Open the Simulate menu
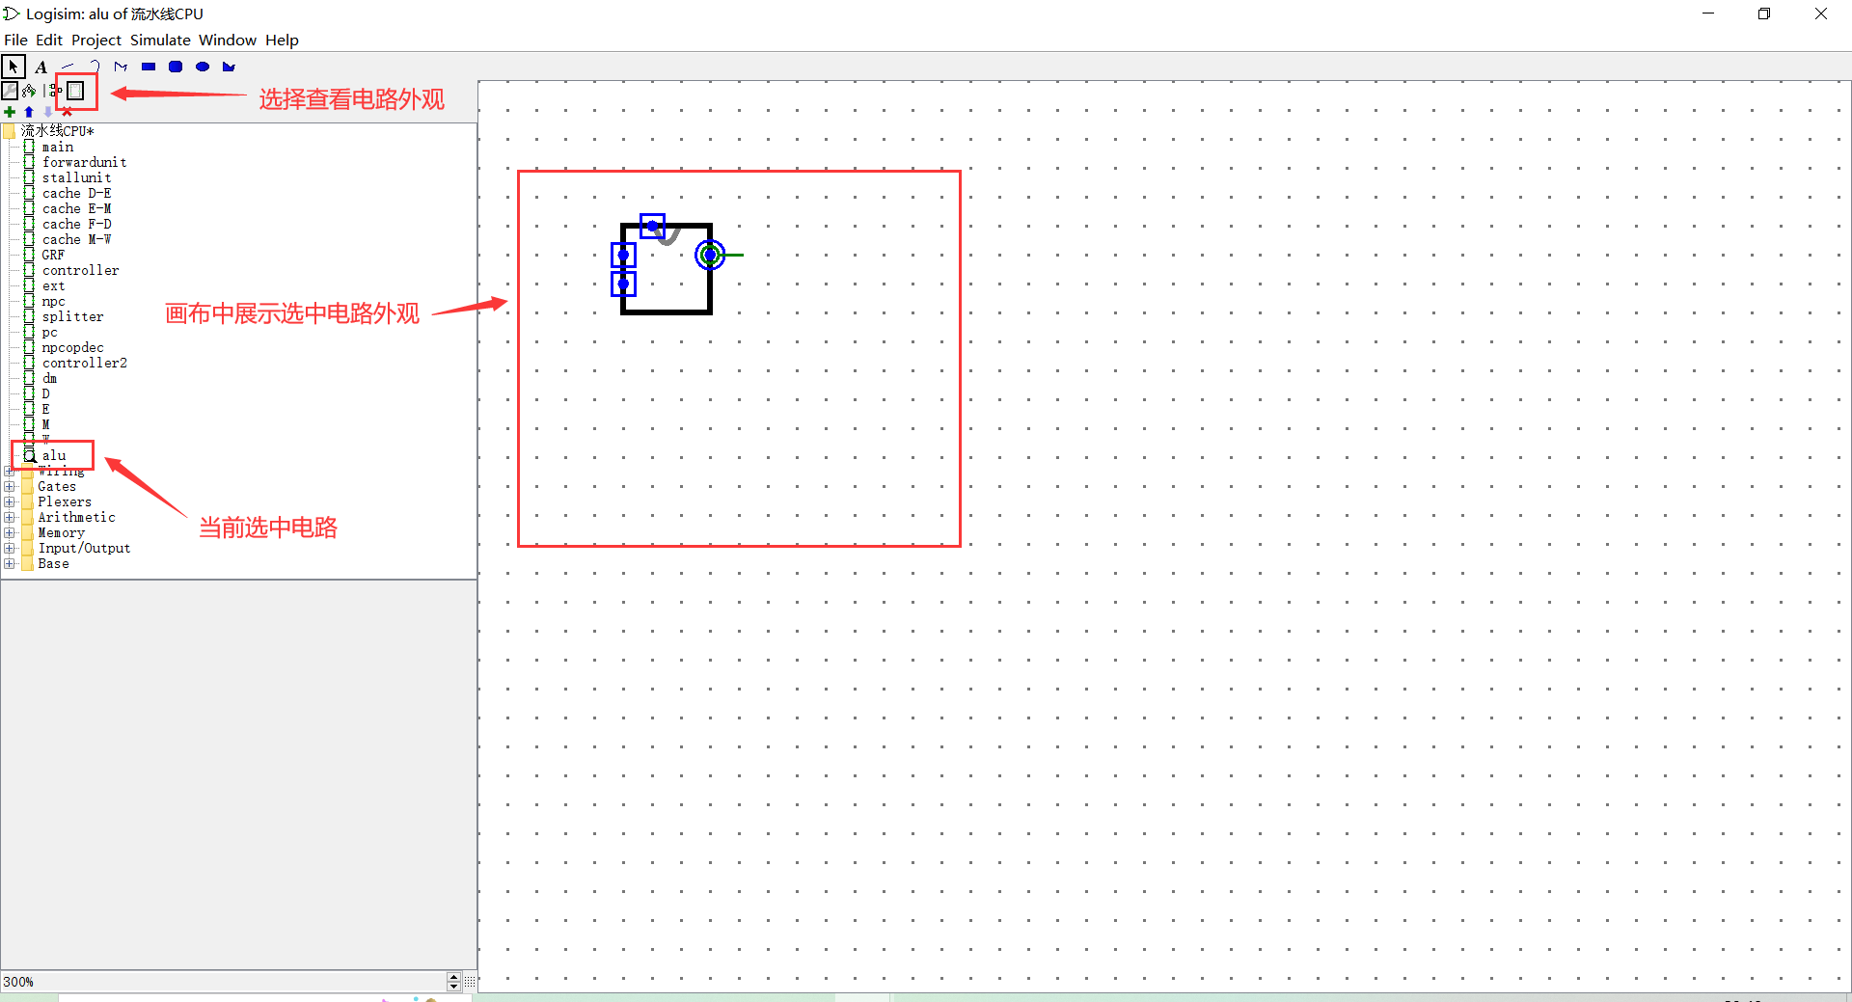1852x1002 pixels. tap(160, 40)
